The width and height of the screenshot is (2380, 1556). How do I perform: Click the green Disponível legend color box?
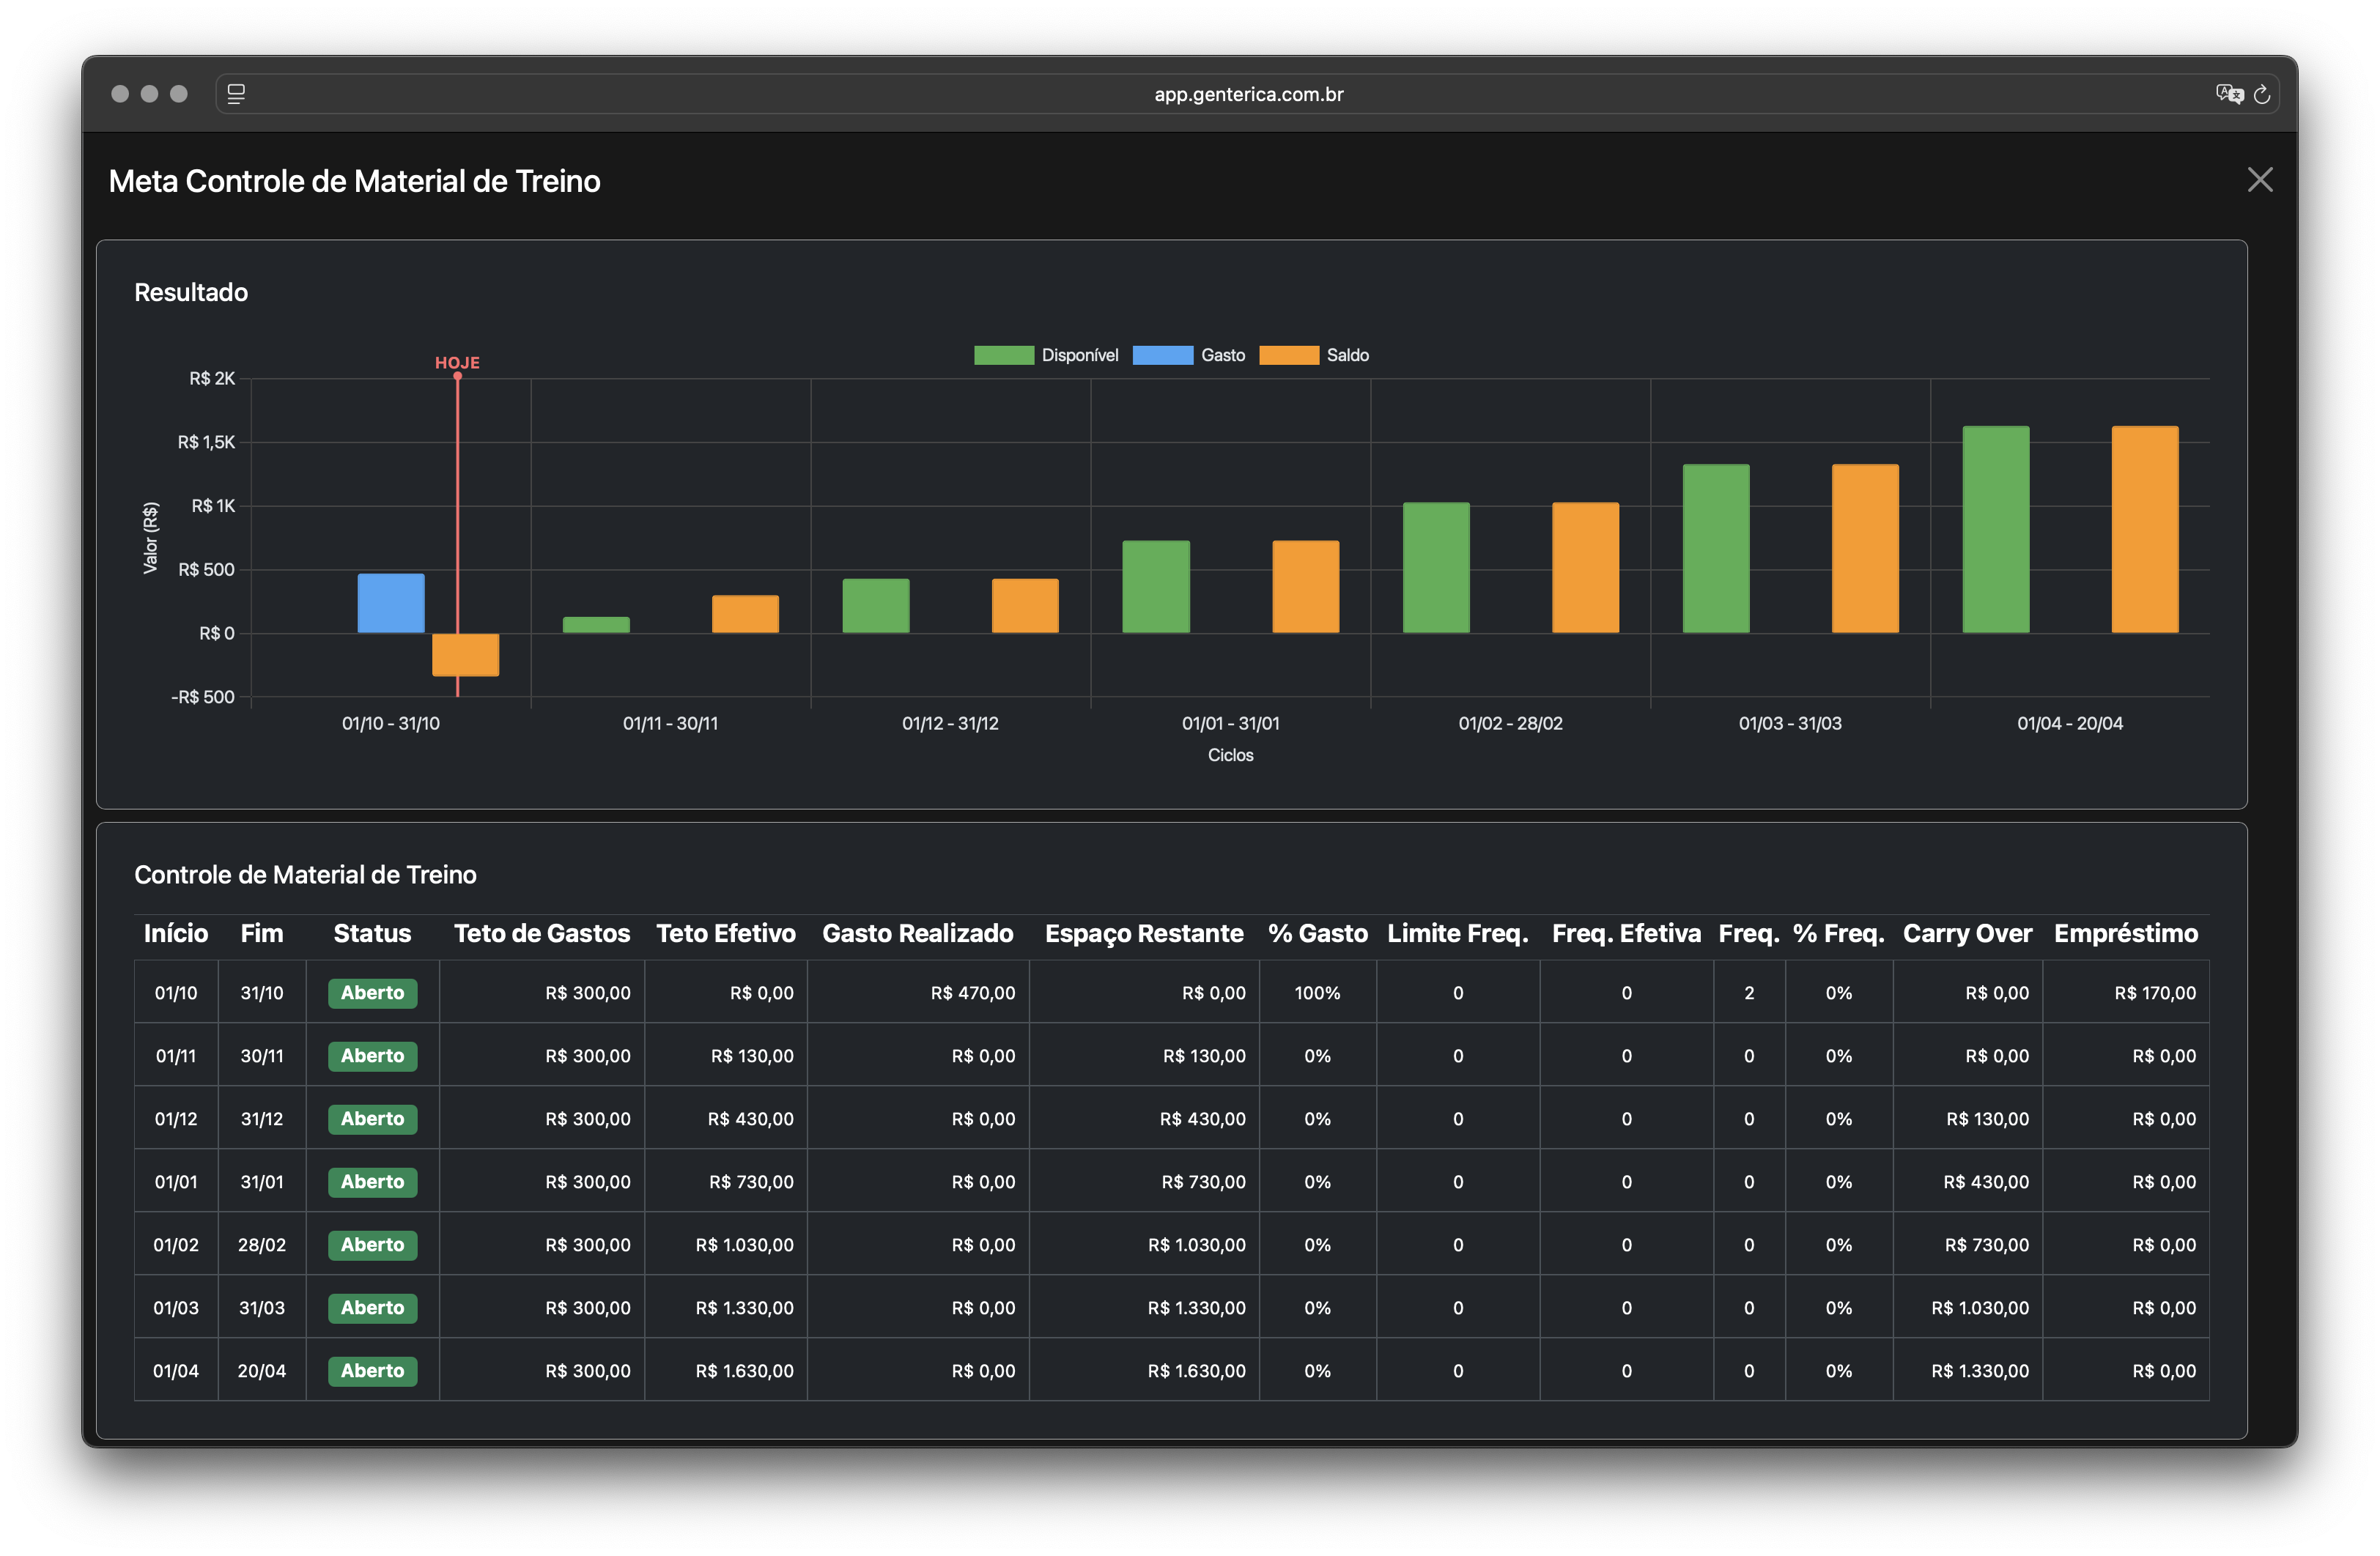pyautogui.click(x=1003, y=355)
